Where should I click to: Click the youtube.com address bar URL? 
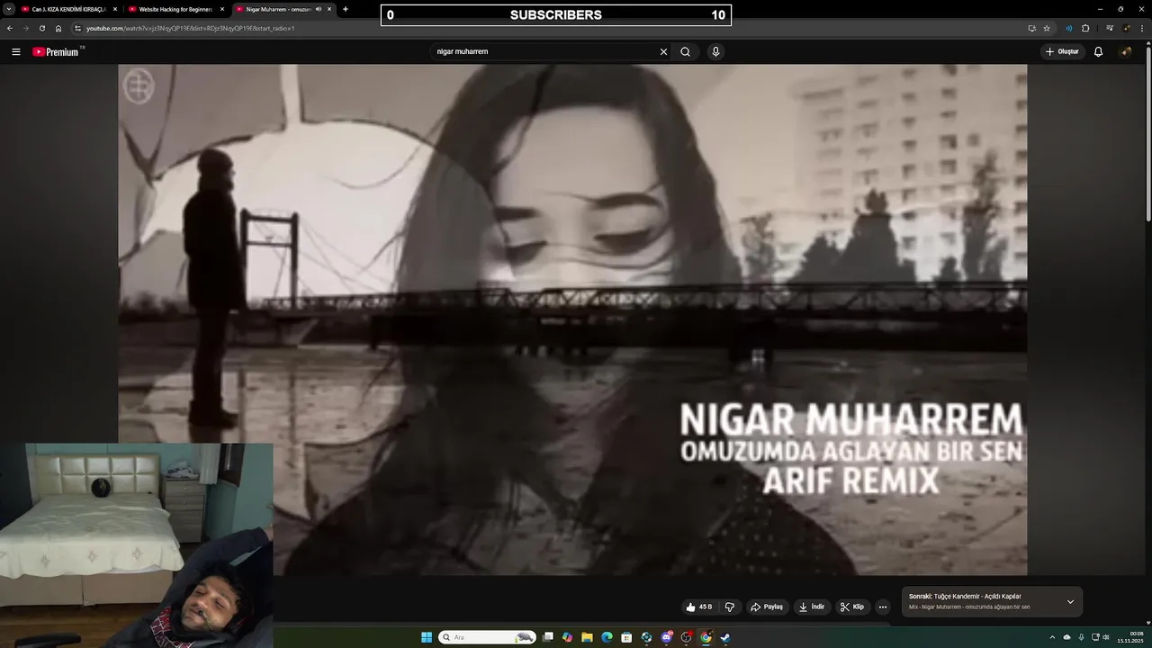pyautogui.click(x=191, y=28)
